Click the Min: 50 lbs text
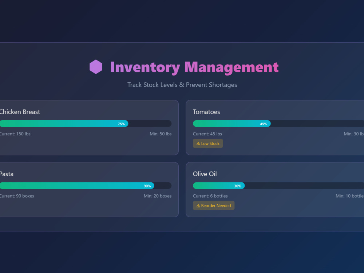The image size is (364, 273). point(161,134)
